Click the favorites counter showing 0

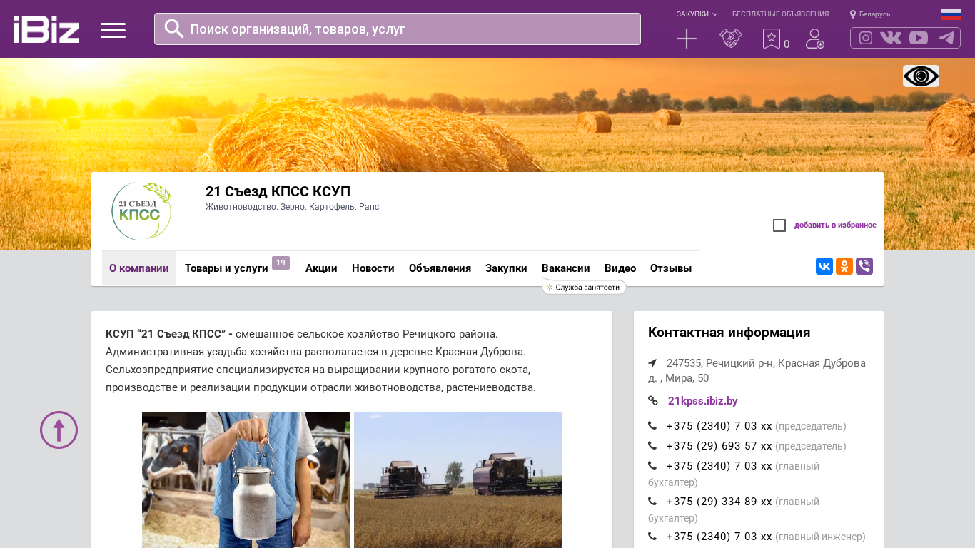(x=787, y=44)
